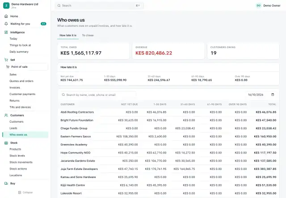Open the calendar picker icon beside the date
The width and height of the screenshot is (286, 198).
273,95
